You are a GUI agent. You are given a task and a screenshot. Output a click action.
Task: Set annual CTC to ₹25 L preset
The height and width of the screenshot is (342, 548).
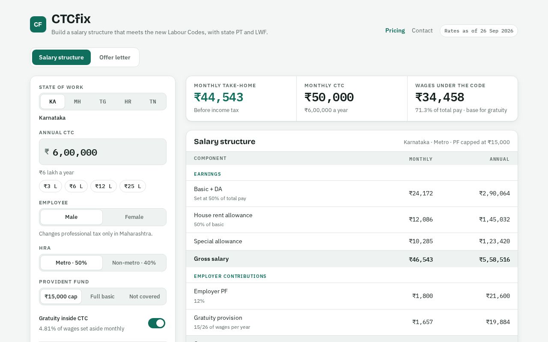[x=133, y=186]
